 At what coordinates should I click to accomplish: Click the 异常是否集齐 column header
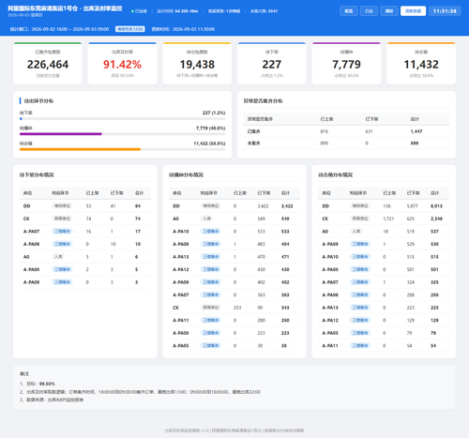[260, 119]
